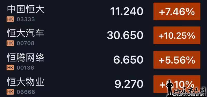Click stock code 03333
This screenshot has width=207, height=97.
tap(26, 19)
